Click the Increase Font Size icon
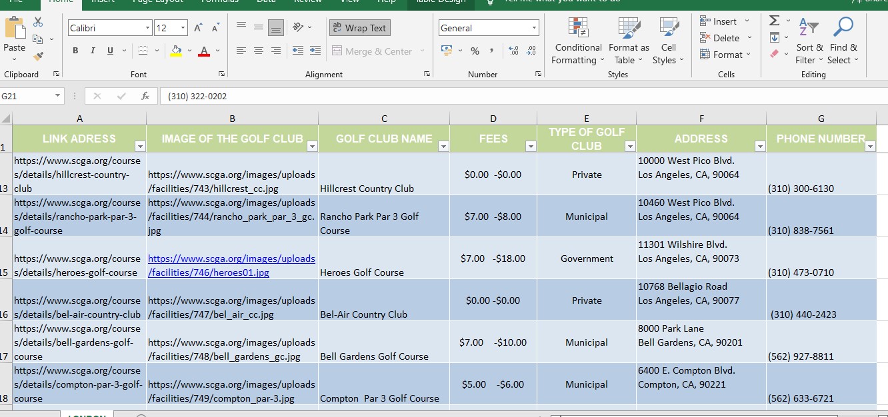This screenshot has width=888, height=417. (198, 28)
